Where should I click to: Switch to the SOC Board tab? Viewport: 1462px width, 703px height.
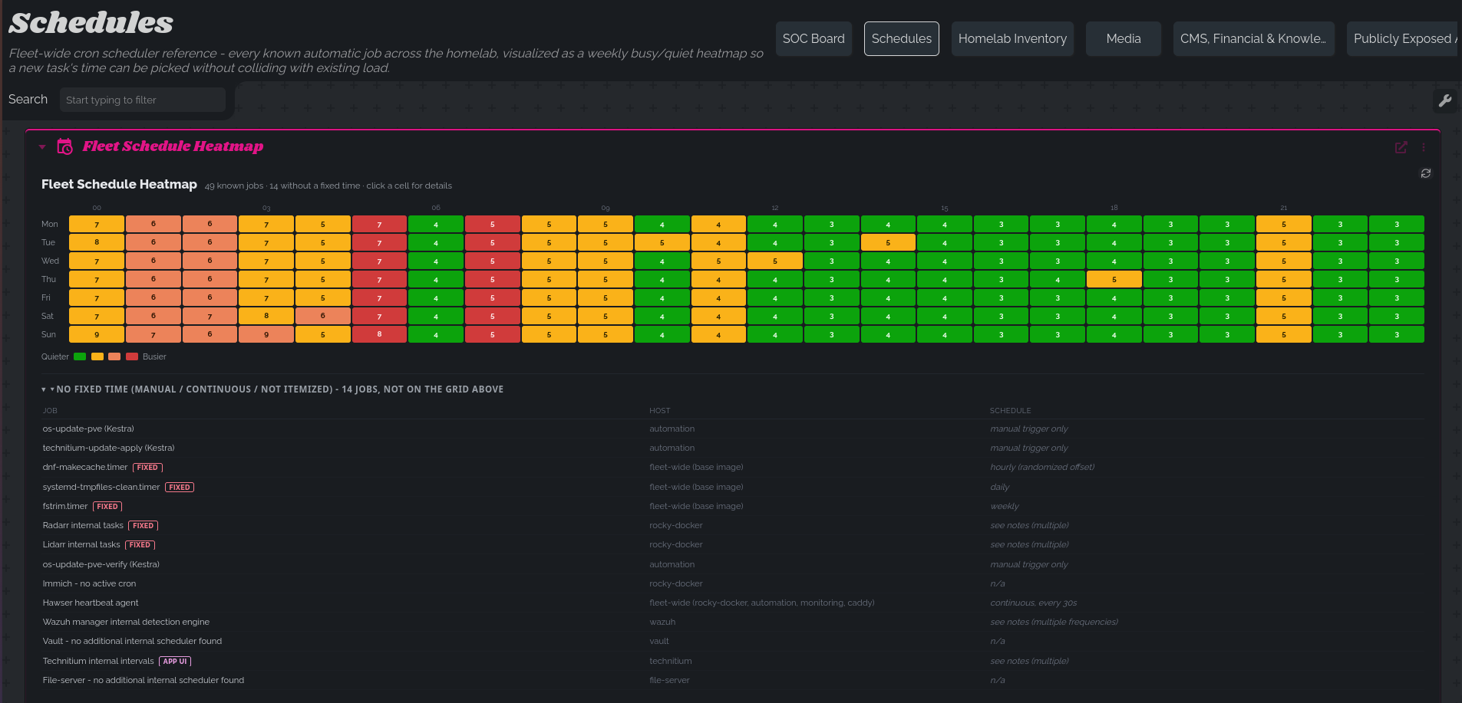click(x=814, y=38)
